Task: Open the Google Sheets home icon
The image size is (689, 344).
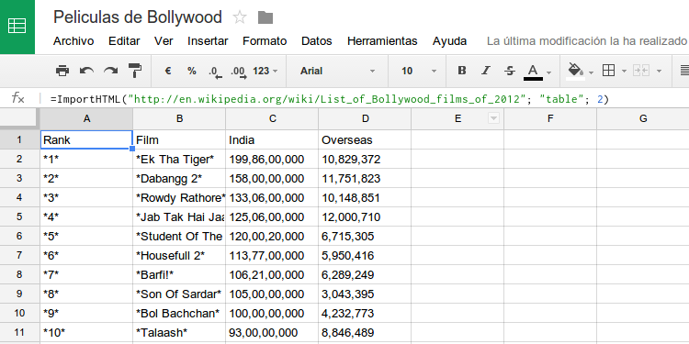Action: 17,27
